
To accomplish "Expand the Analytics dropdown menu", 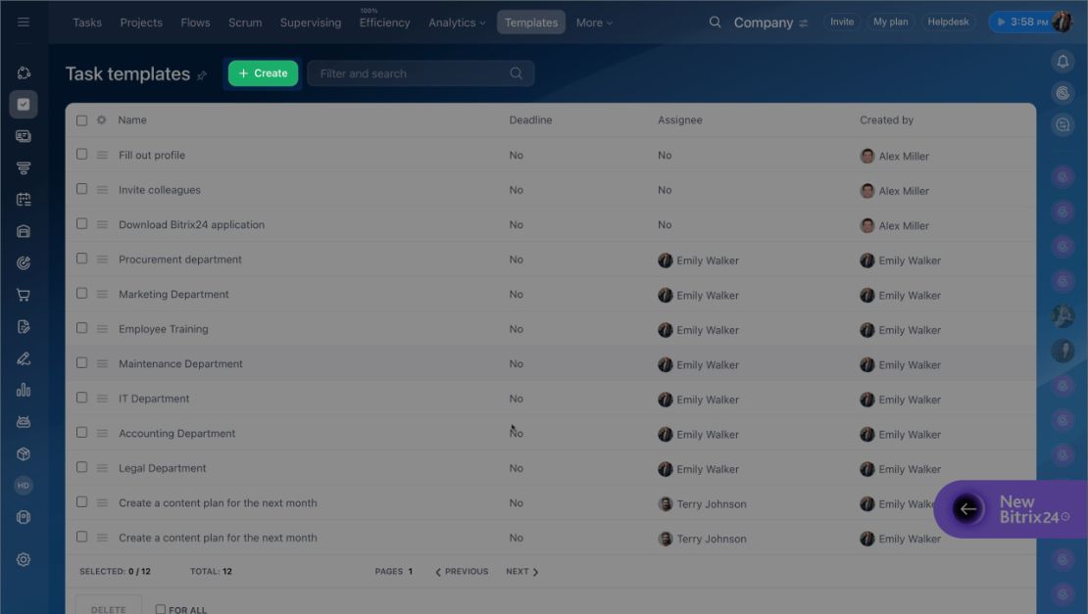I will click(x=457, y=23).
